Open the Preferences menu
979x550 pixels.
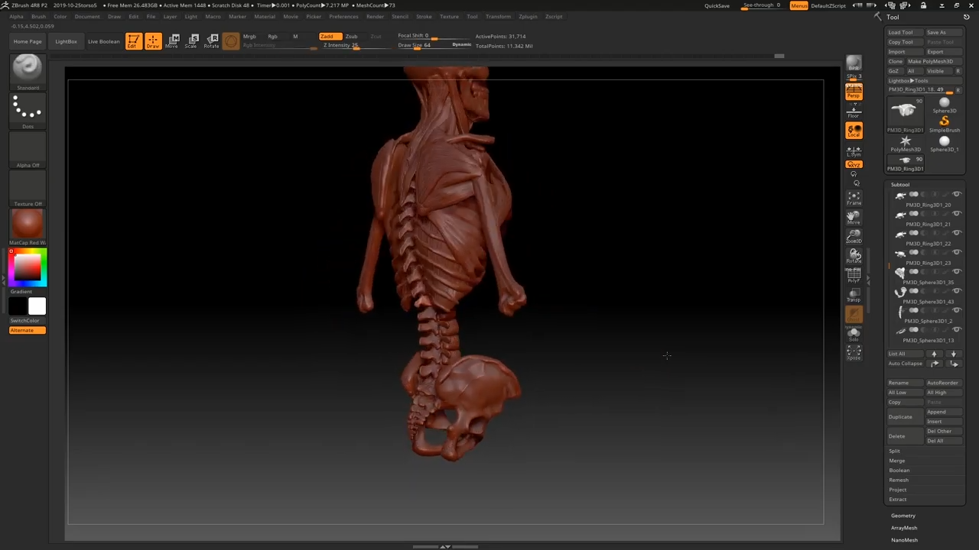coord(343,16)
